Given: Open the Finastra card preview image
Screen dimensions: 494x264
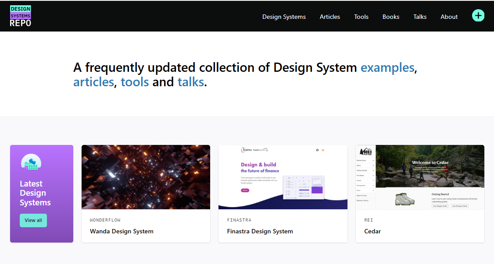Looking at the screenshot, I should (283, 177).
